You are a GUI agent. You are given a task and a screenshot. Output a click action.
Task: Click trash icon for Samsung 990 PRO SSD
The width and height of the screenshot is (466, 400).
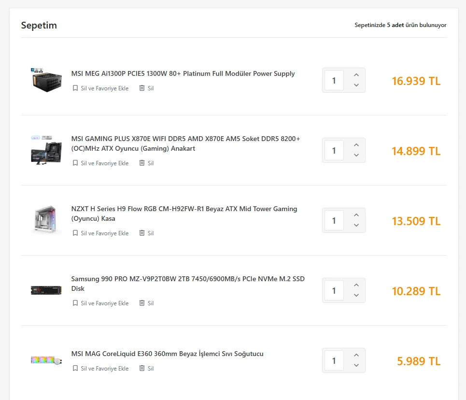[x=142, y=303]
